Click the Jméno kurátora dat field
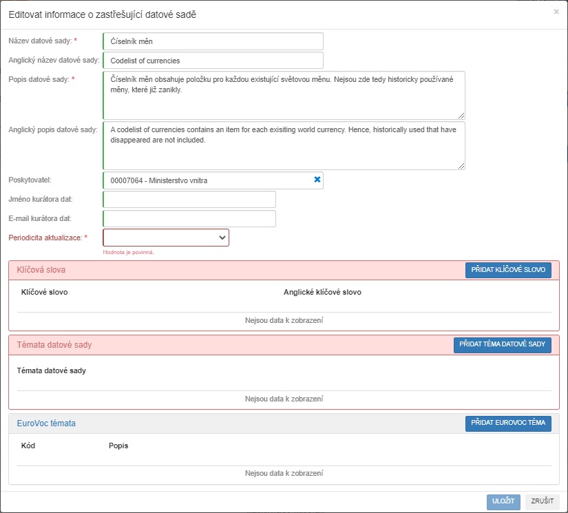 (189, 200)
